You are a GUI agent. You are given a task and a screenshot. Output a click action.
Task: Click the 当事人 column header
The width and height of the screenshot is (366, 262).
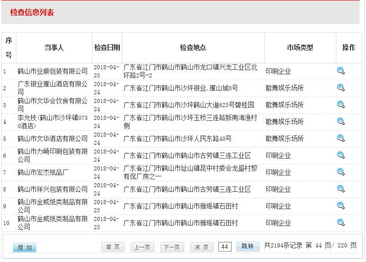point(54,47)
